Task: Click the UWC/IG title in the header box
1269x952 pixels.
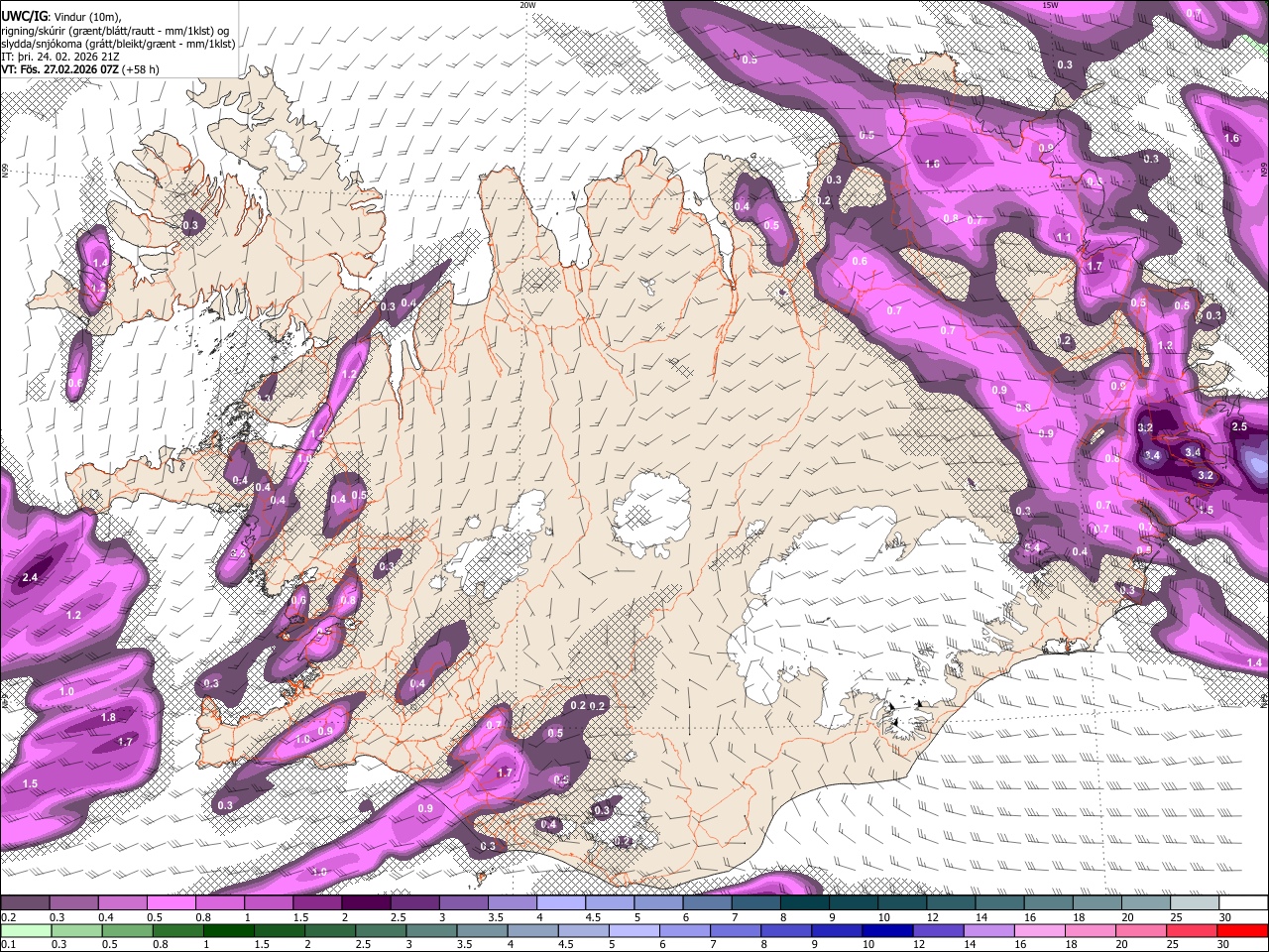Action: coord(24,16)
